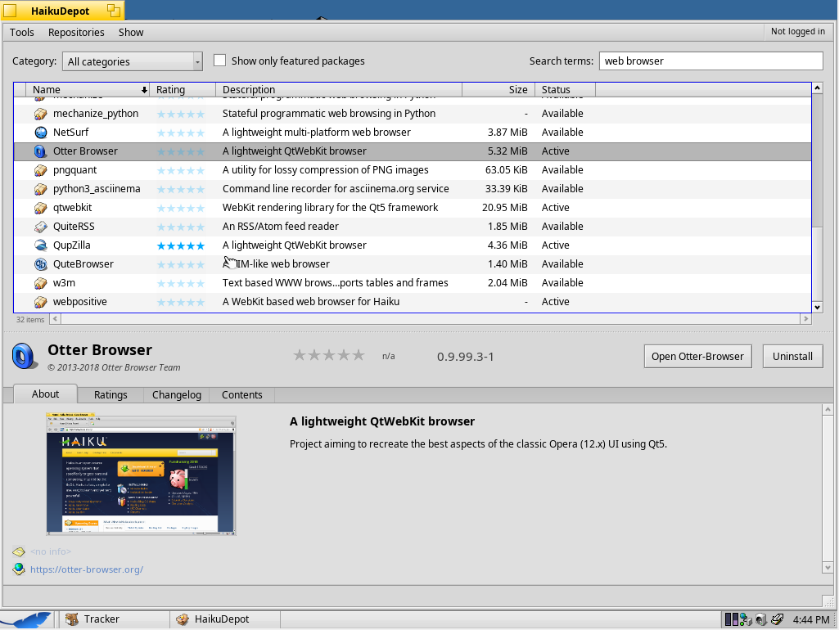Screen dimensions: 839x630
Task: Click the Open Otter-Browser button
Action: pyautogui.click(x=697, y=356)
